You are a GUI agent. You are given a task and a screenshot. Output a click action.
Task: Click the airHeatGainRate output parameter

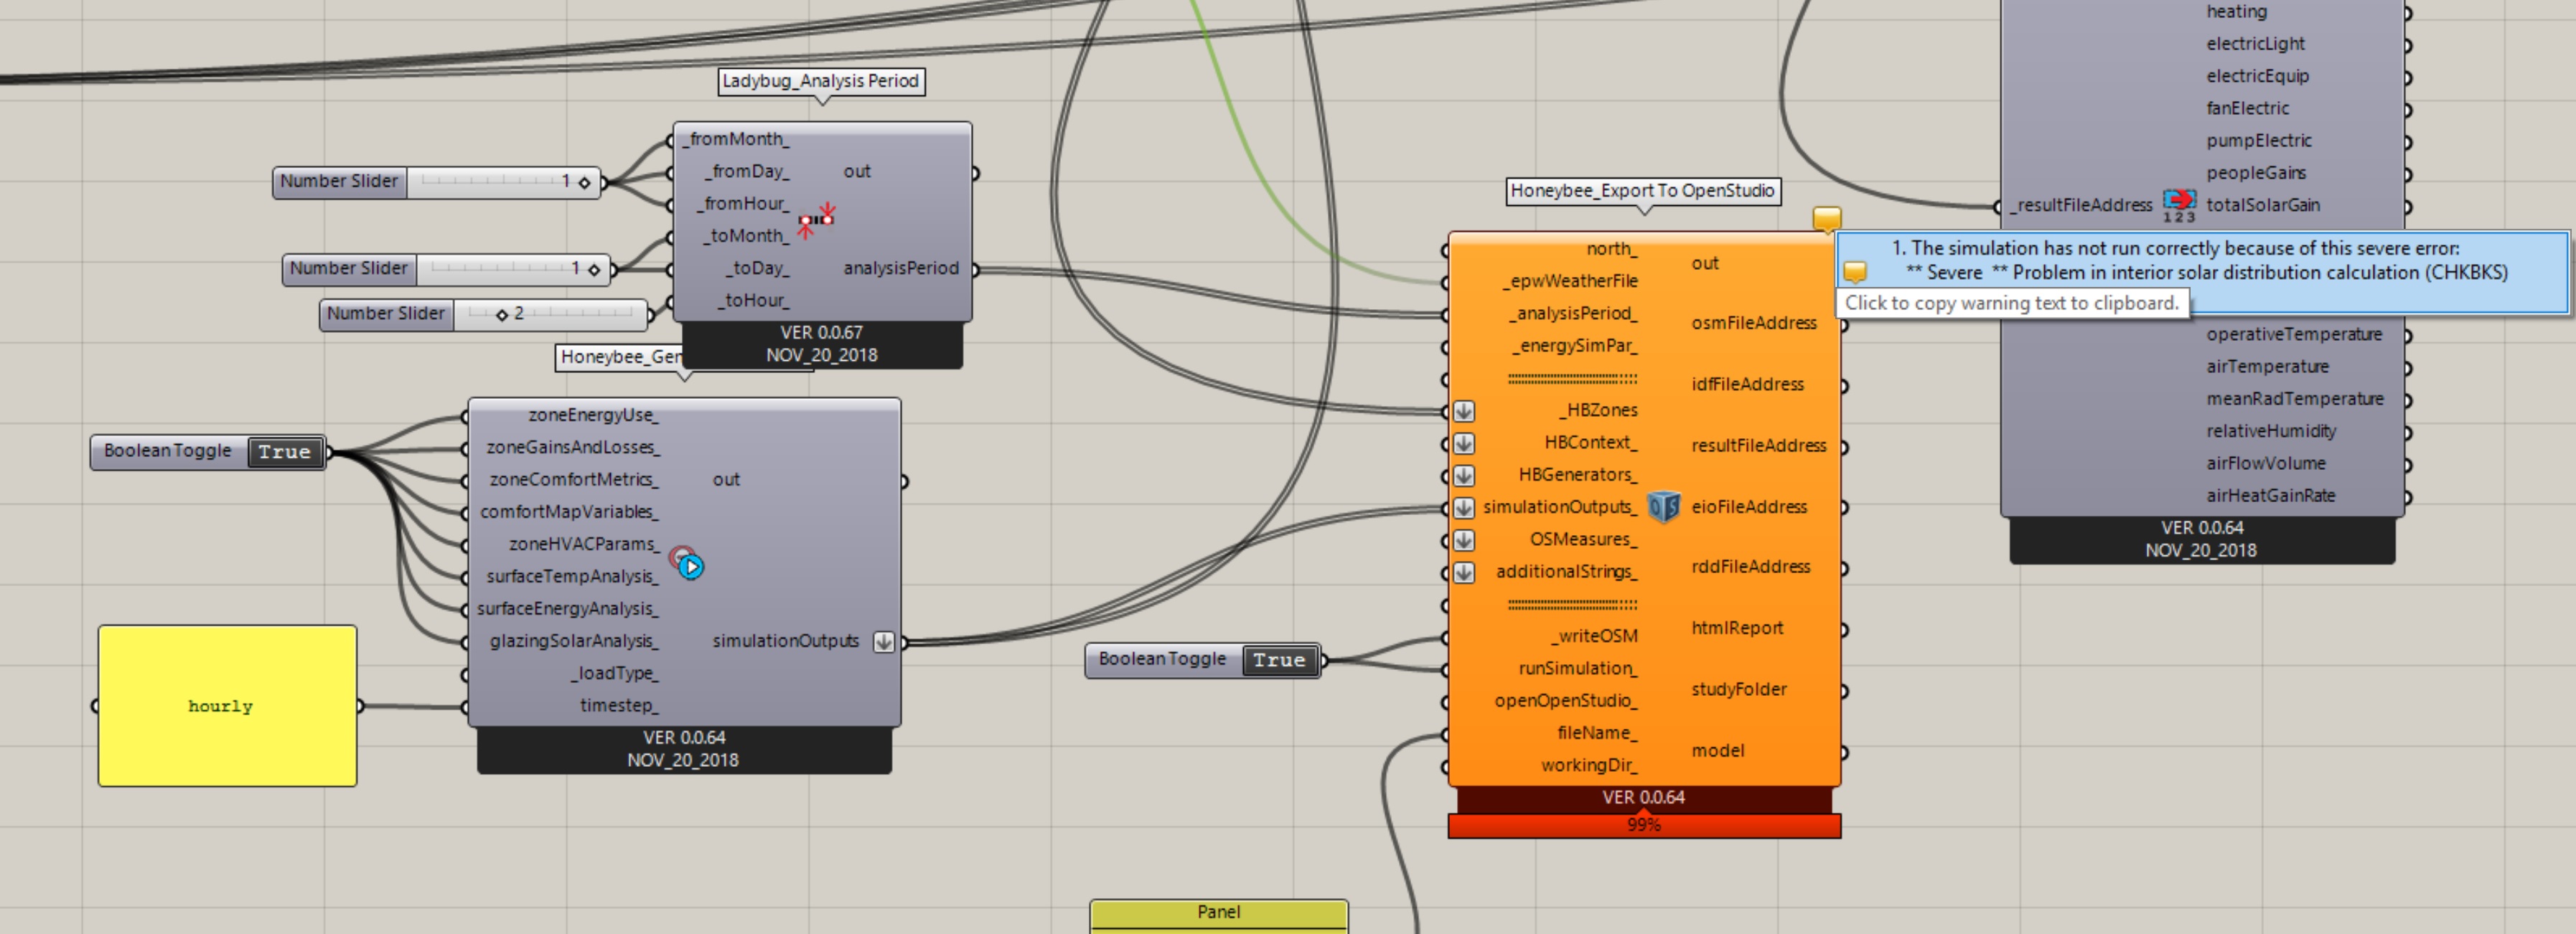click(x=2270, y=496)
